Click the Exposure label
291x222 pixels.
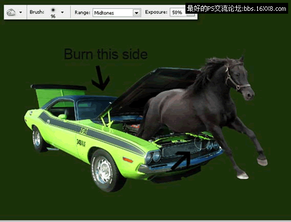(x=156, y=12)
